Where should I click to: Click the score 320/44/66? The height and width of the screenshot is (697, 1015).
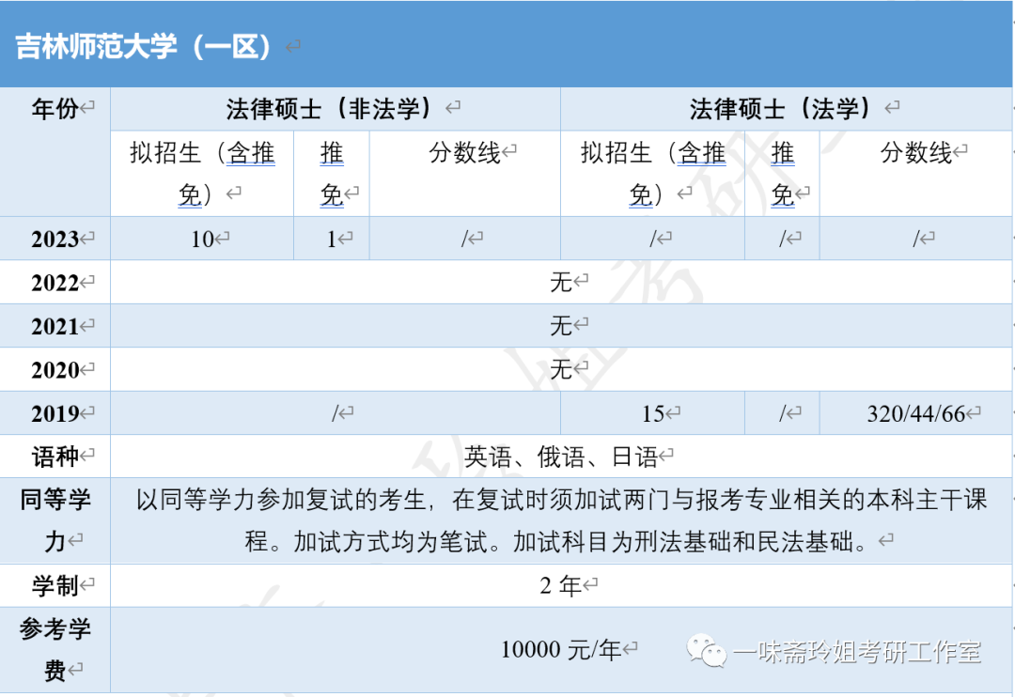(916, 413)
